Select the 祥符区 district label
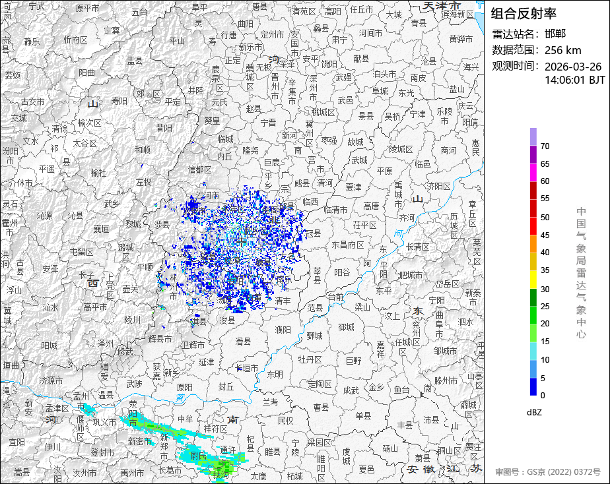 215,429
